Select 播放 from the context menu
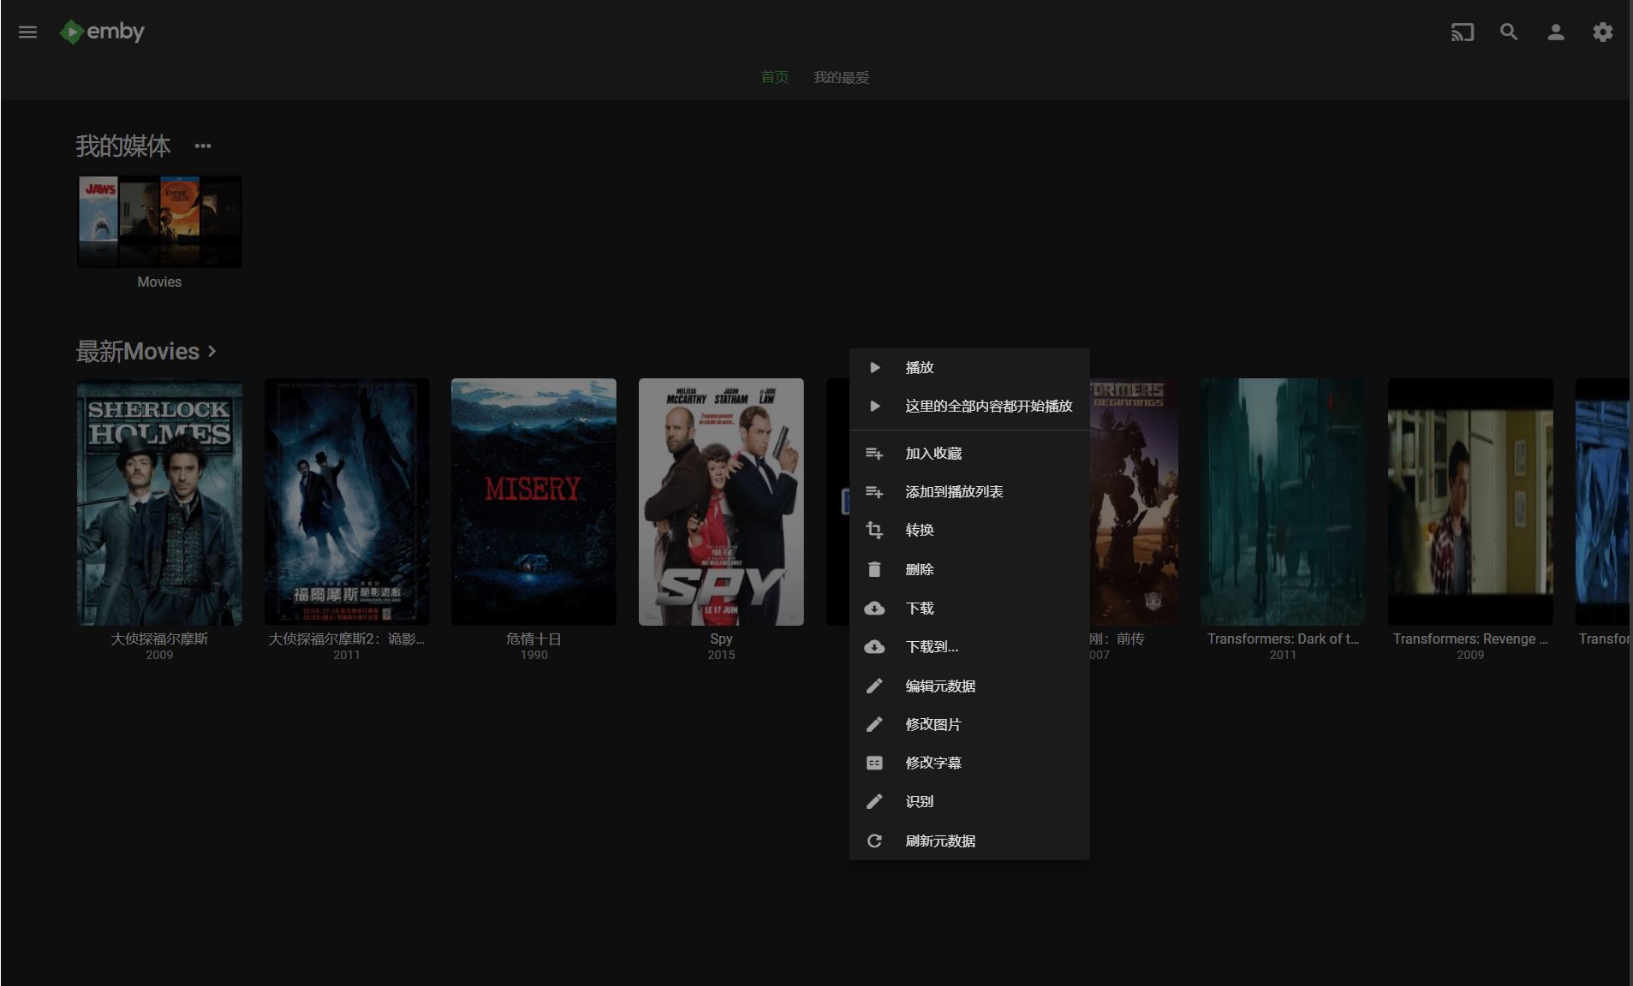Screen dimensions: 1633x986 (919, 367)
